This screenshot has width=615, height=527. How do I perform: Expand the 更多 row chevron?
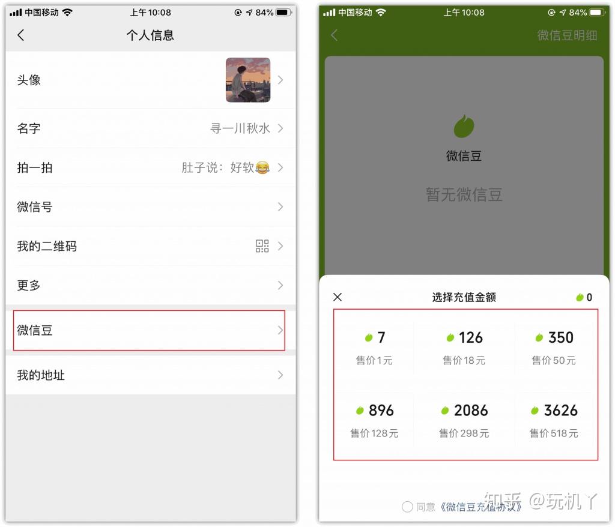pos(280,285)
